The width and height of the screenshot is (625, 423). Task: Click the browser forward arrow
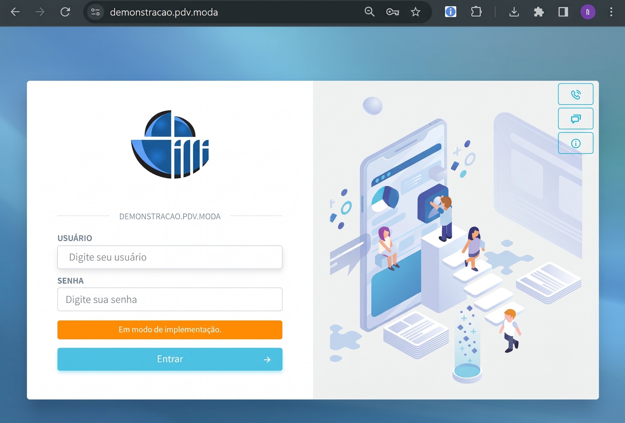tap(40, 12)
